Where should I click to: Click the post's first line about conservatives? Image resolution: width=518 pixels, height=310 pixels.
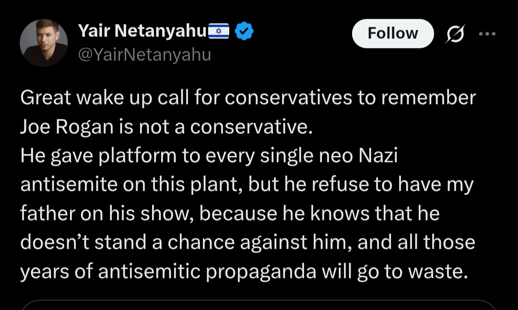[x=248, y=98]
